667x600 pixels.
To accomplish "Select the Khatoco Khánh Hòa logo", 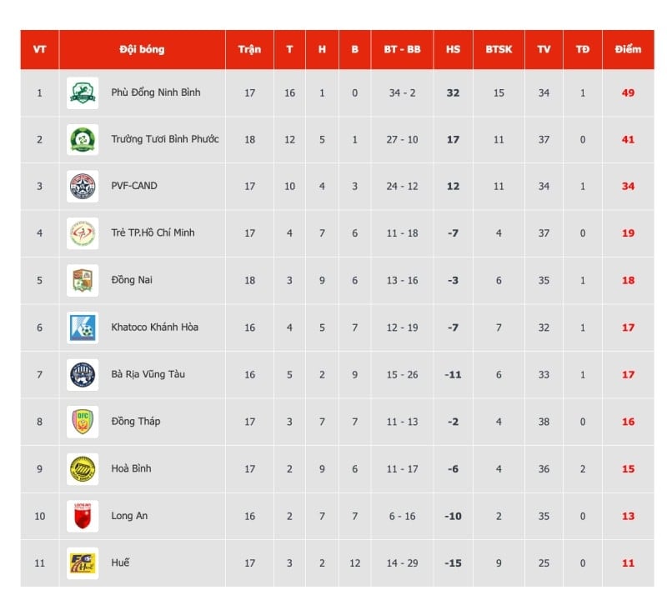I will [83, 327].
